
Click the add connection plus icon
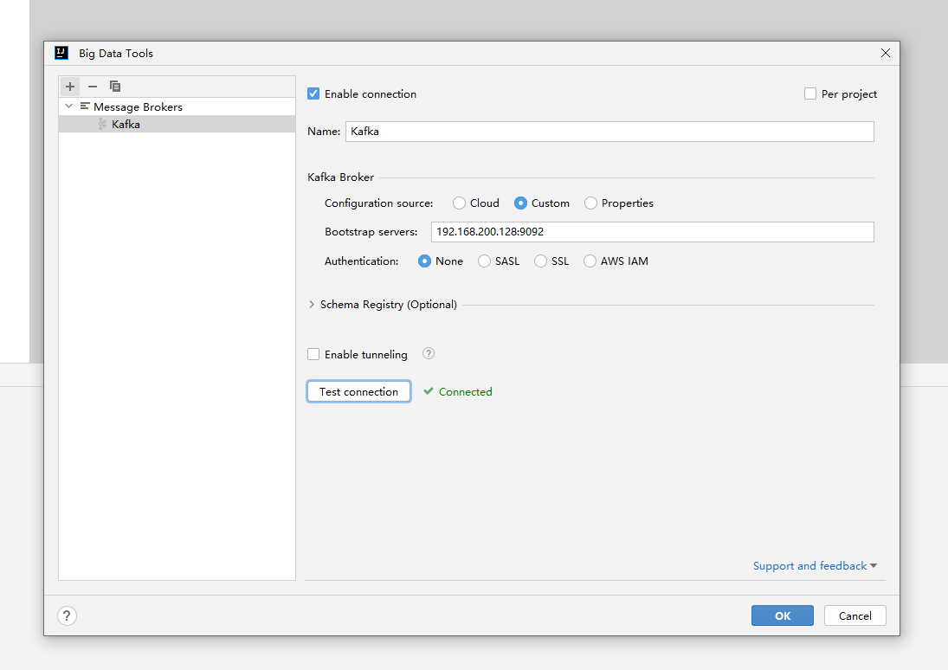(70, 87)
